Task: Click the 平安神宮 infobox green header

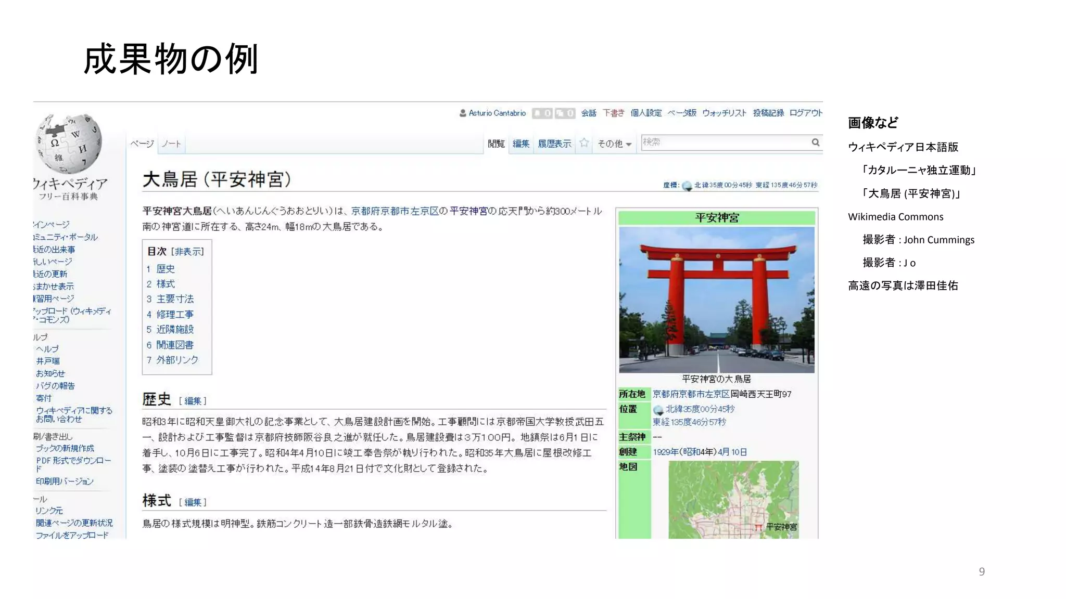Action: tap(717, 218)
